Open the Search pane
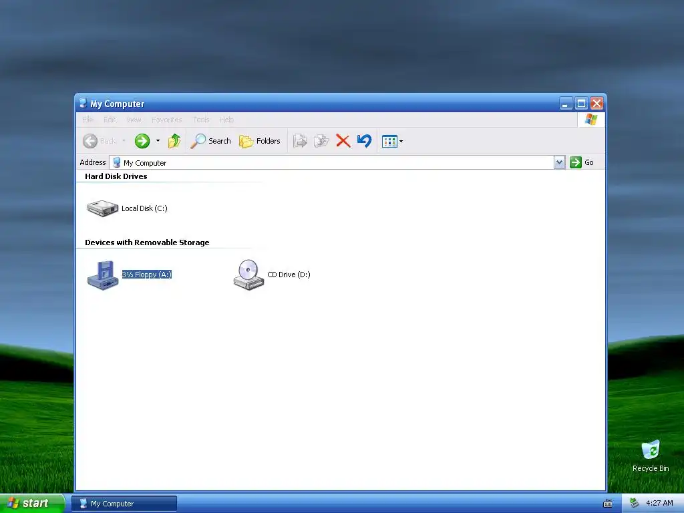The image size is (684, 513). pyautogui.click(x=211, y=141)
